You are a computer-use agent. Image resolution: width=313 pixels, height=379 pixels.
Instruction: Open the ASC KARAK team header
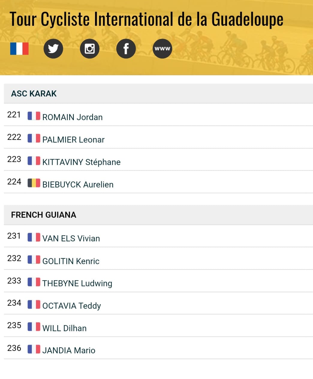click(x=34, y=93)
